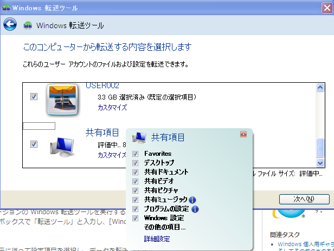Toggle the プログラムの設定 checkbox

135,209
